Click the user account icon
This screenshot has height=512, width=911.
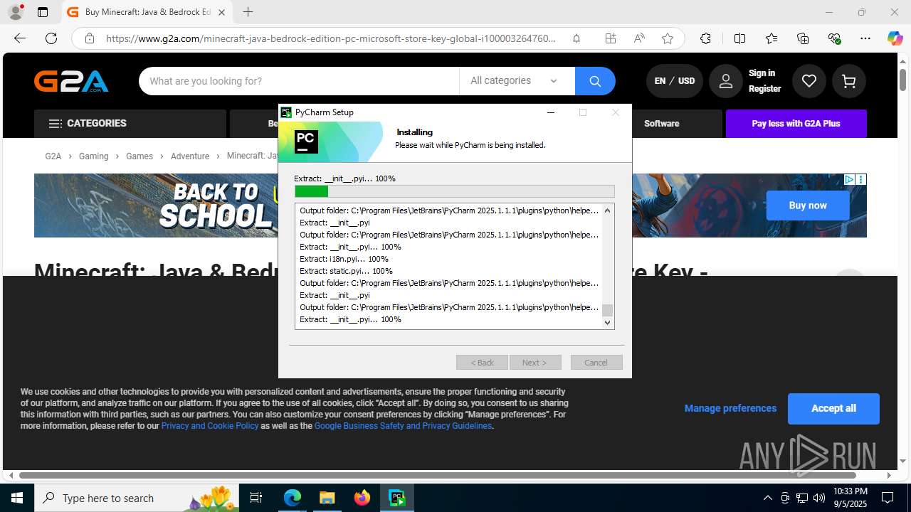coord(726,81)
